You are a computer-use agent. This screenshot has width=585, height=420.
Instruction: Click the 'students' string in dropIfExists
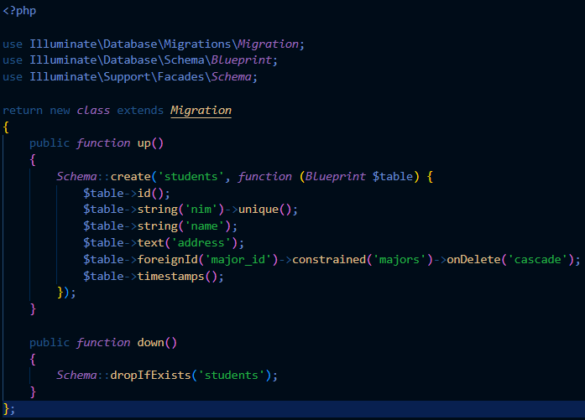point(231,375)
